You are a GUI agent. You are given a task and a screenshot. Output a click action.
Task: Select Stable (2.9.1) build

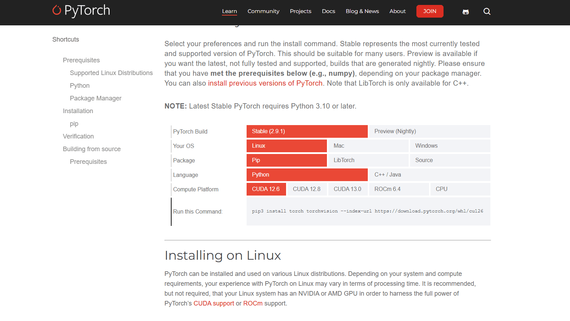(x=307, y=131)
